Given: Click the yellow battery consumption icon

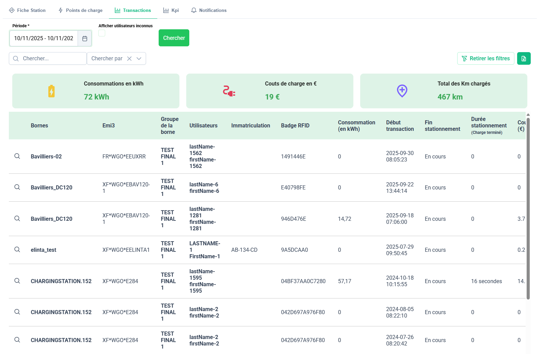Looking at the screenshot, I should (x=51, y=91).
